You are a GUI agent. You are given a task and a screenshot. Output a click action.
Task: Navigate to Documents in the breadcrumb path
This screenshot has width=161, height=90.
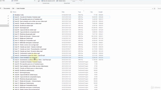[x=7, y=8]
